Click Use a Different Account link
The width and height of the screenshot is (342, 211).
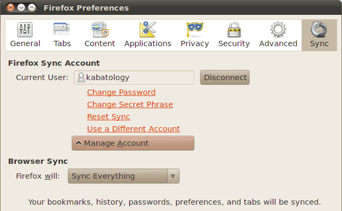(134, 129)
